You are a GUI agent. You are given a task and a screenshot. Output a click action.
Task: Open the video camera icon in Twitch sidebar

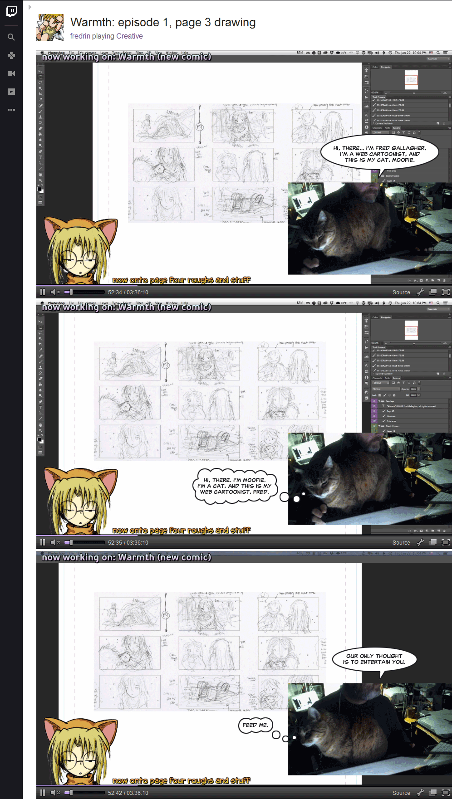click(11, 73)
